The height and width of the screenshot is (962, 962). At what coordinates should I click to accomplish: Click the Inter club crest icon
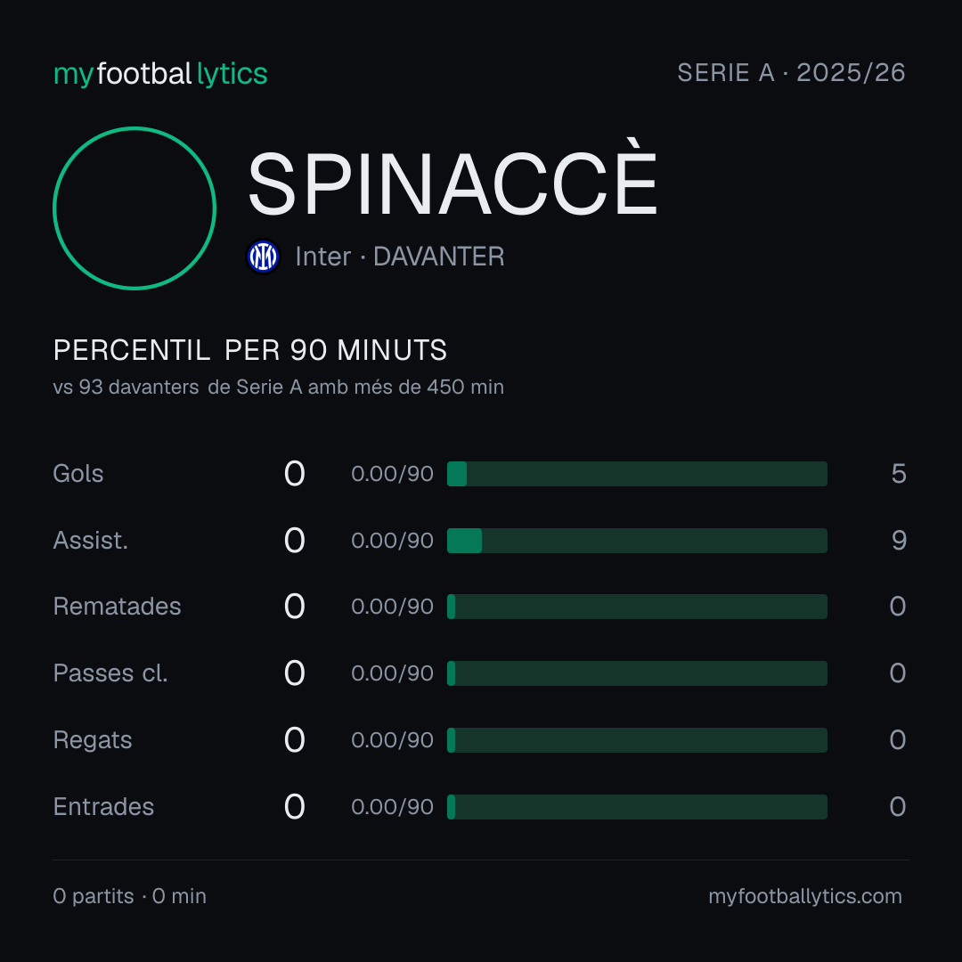pos(263,257)
